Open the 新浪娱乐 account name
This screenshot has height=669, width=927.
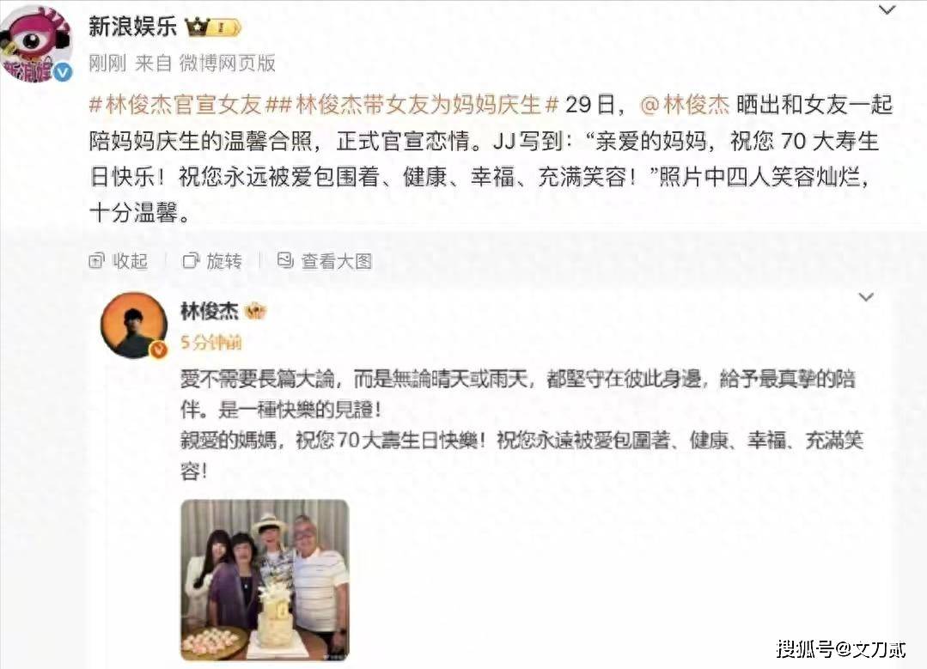pyautogui.click(x=132, y=27)
